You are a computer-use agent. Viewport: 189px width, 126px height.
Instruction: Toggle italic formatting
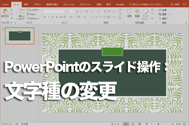click(x=49, y=17)
